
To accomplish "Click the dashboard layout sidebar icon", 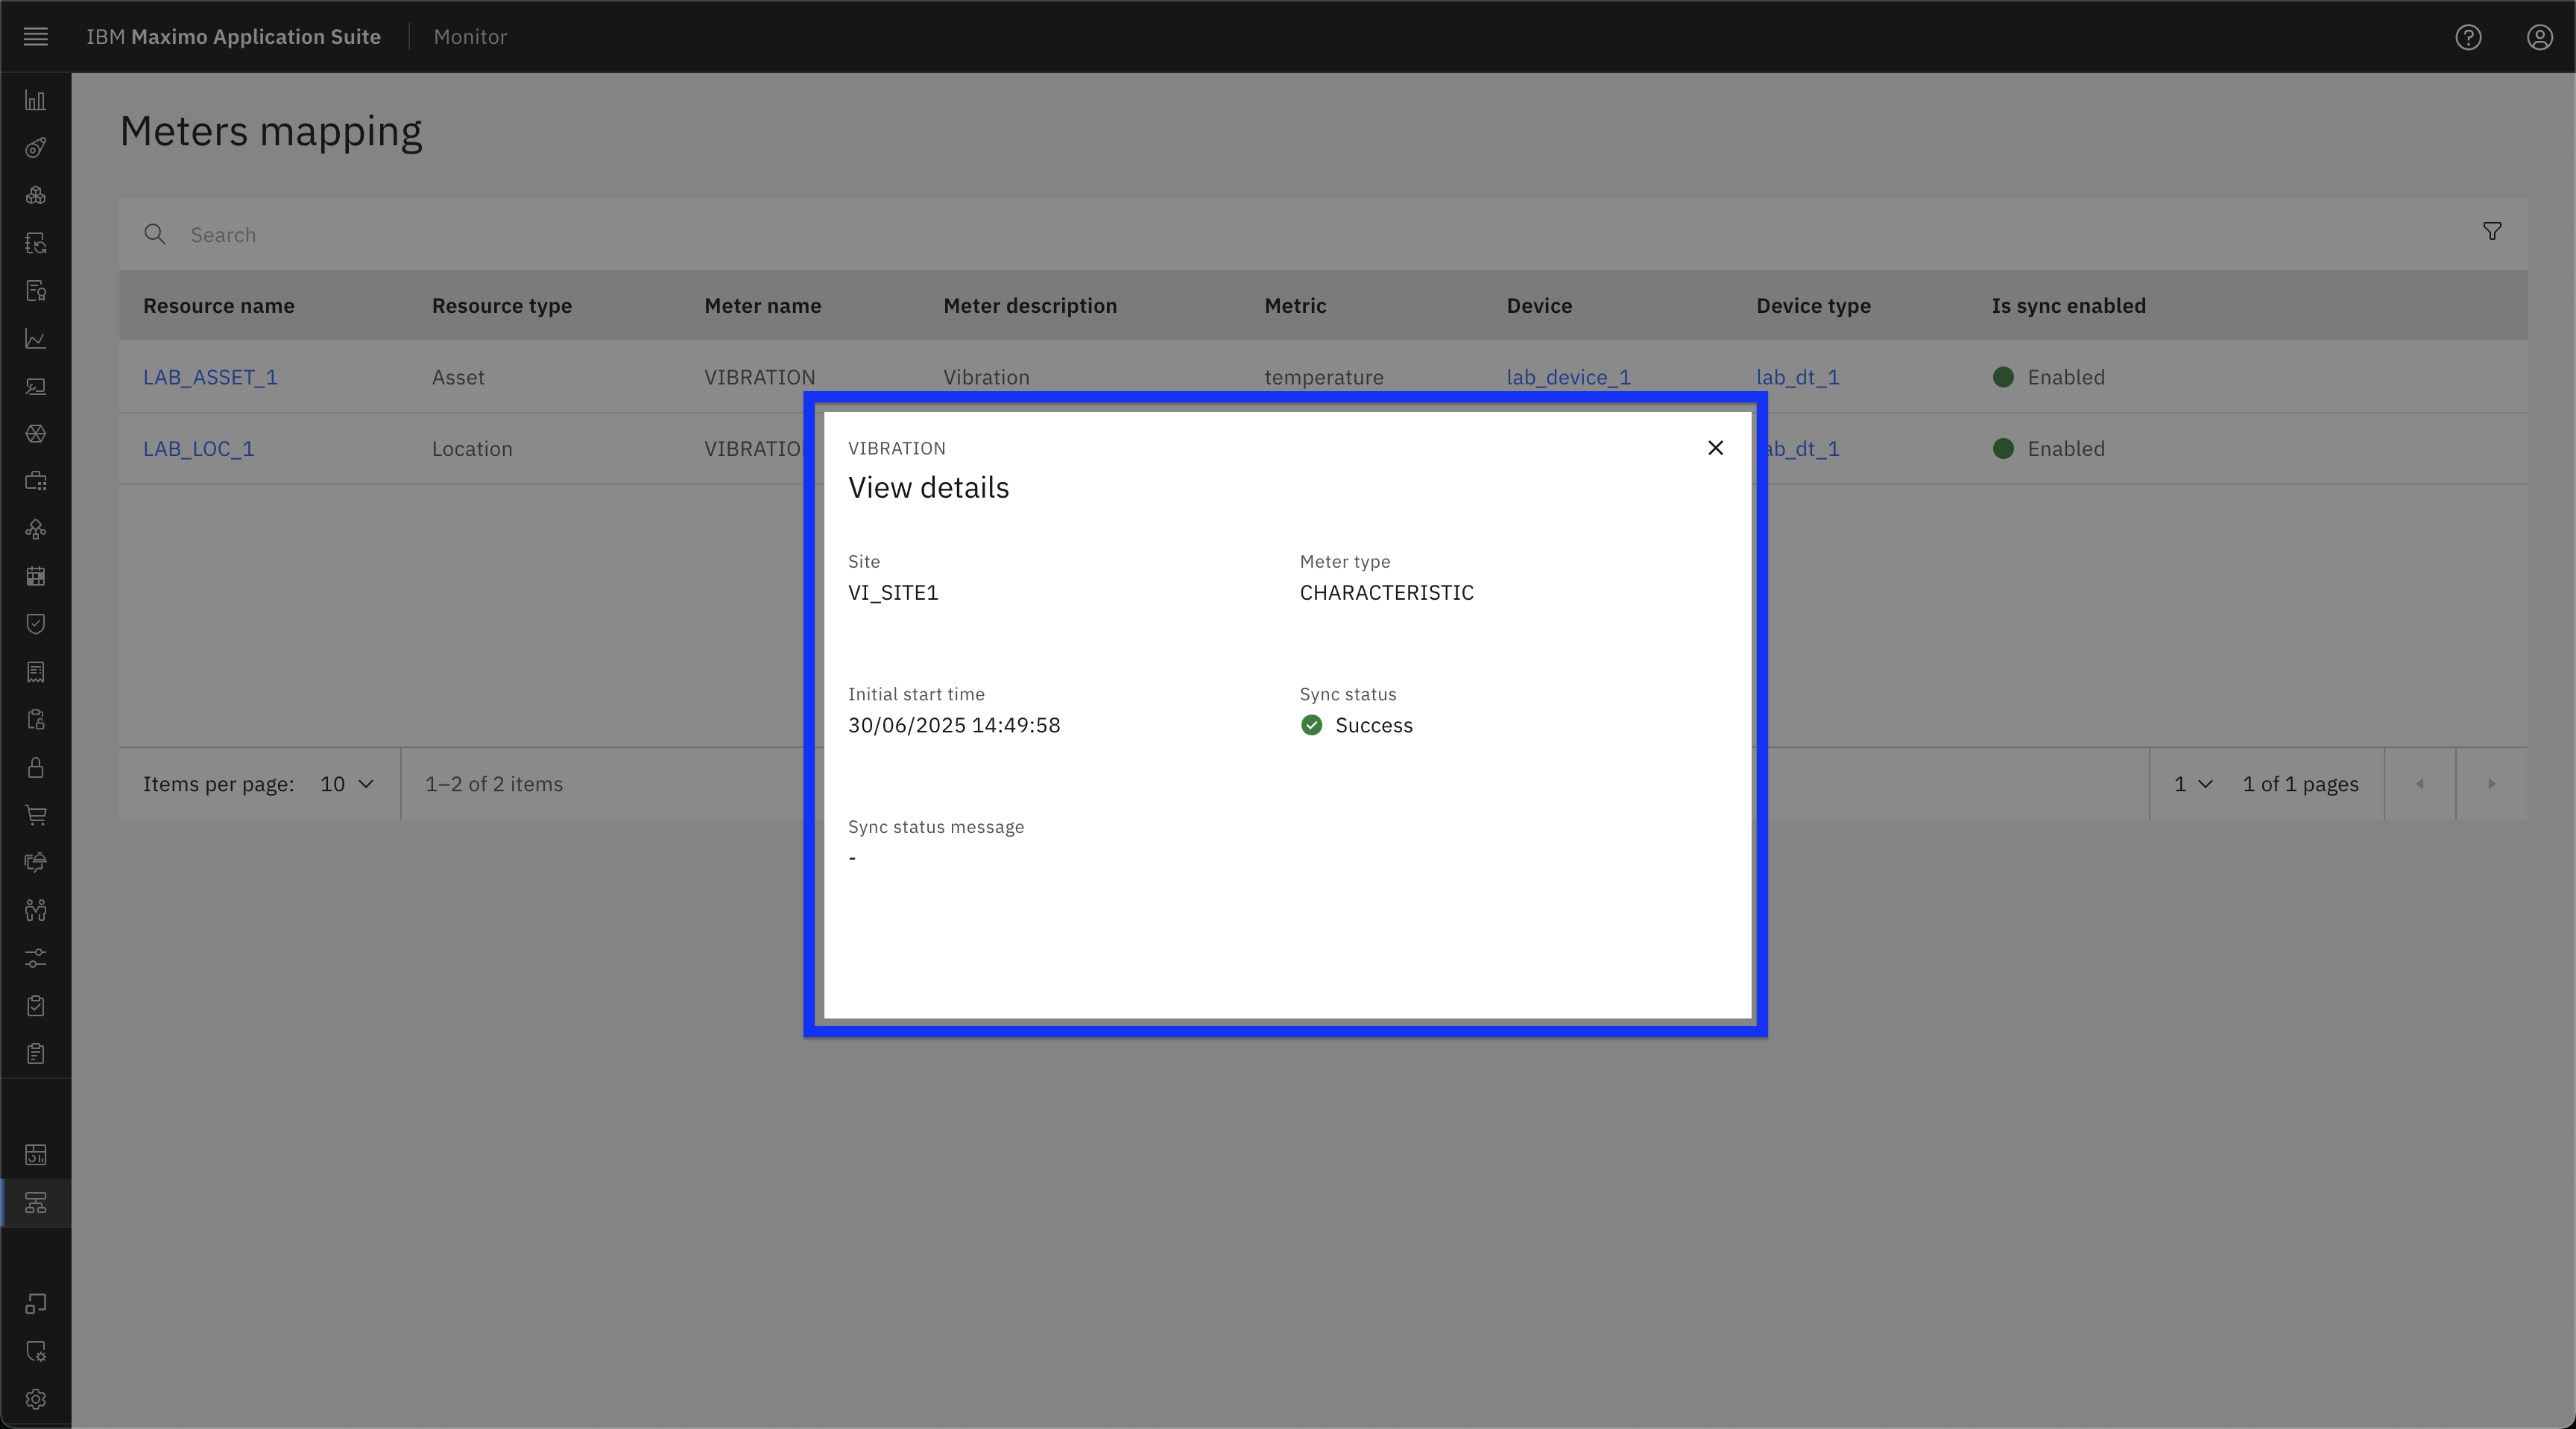I will click(36, 1155).
